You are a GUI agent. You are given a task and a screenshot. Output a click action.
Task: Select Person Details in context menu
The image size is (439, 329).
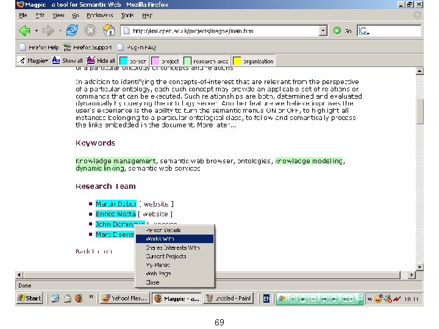click(175, 230)
